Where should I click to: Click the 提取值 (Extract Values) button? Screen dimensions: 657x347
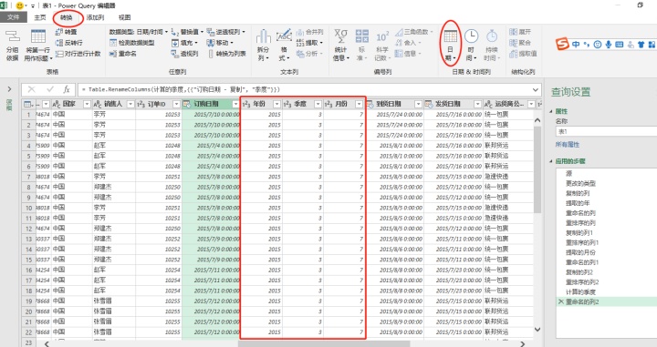click(x=523, y=54)
